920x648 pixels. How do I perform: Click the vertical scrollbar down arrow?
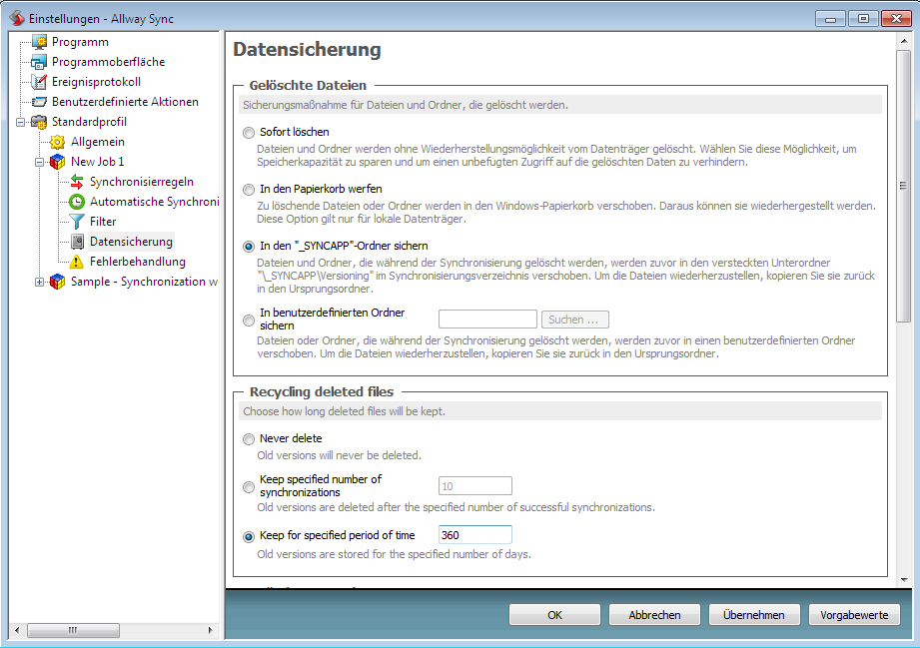904,580
